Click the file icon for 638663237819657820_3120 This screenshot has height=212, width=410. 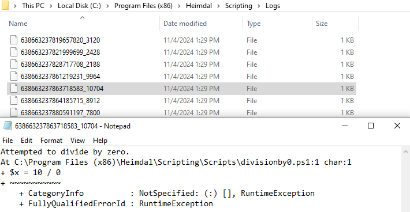click(x=14, y=40)
